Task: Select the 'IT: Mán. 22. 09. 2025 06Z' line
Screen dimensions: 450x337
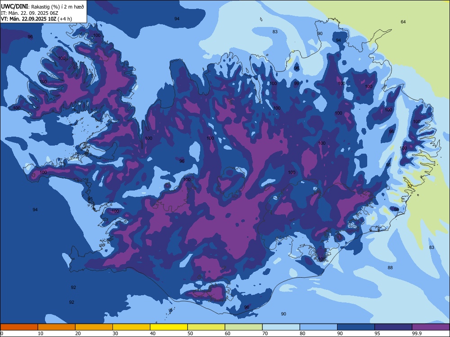Action: click(30, 13)
